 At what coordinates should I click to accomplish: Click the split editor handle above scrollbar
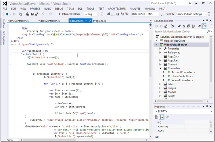click(151, 25)
